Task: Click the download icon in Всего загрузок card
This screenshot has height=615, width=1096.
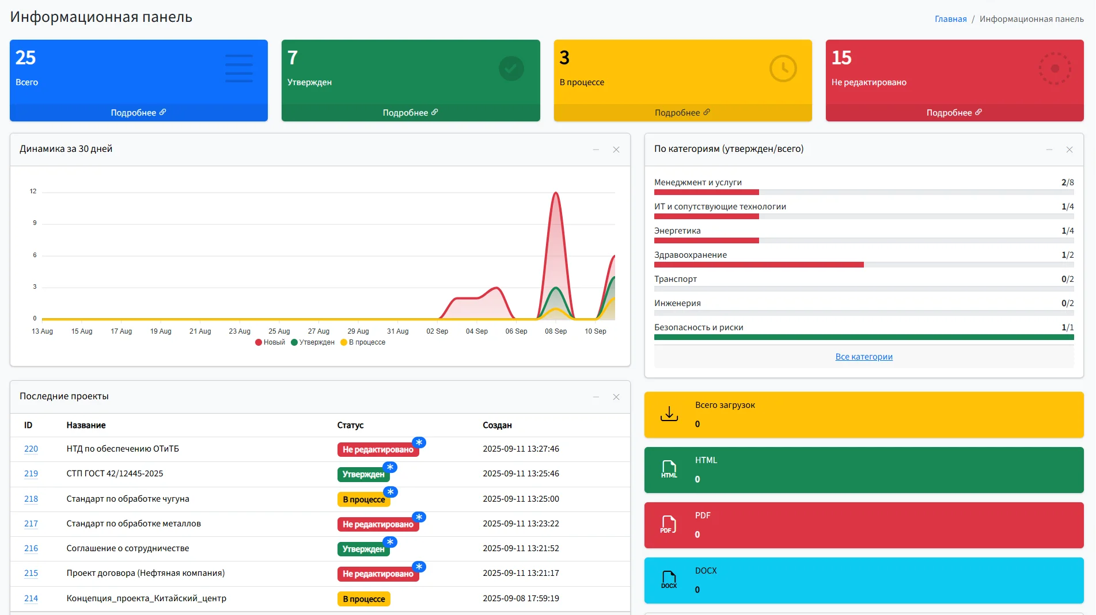Action: coord(669,414)
